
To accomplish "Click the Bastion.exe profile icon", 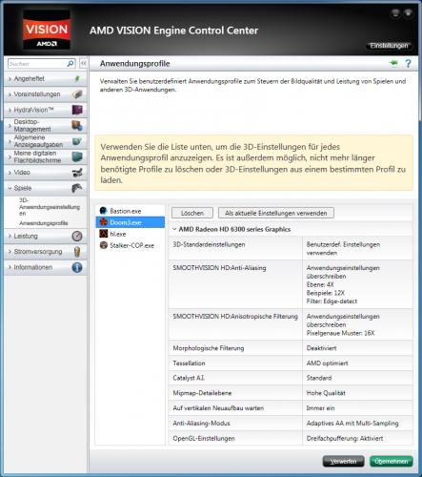I will (x=103, y=211).
